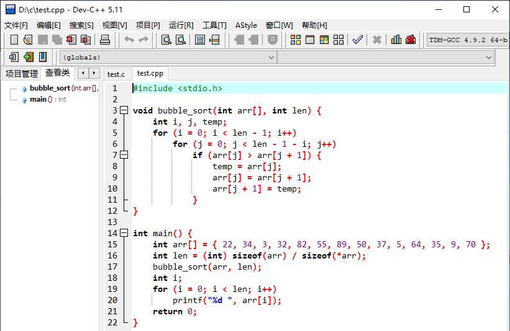Viewport: 510px width, 331px height.
Task: Open the 视图[V] menu
Action: (114, 25)
